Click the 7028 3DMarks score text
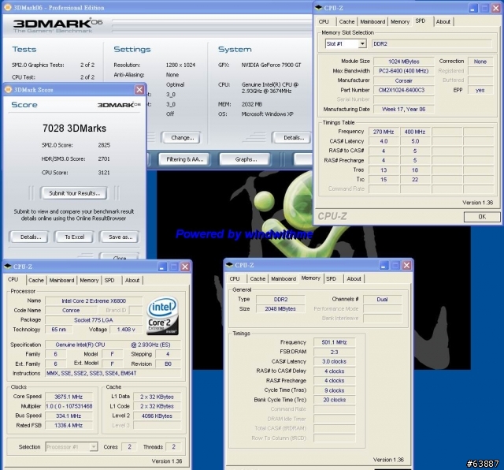The width and height of the screenshot is (504, 470). coord(74,129)
